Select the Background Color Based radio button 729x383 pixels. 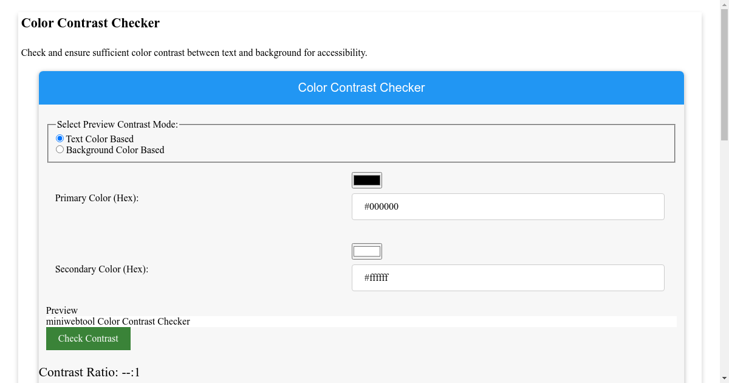[60, 149]
